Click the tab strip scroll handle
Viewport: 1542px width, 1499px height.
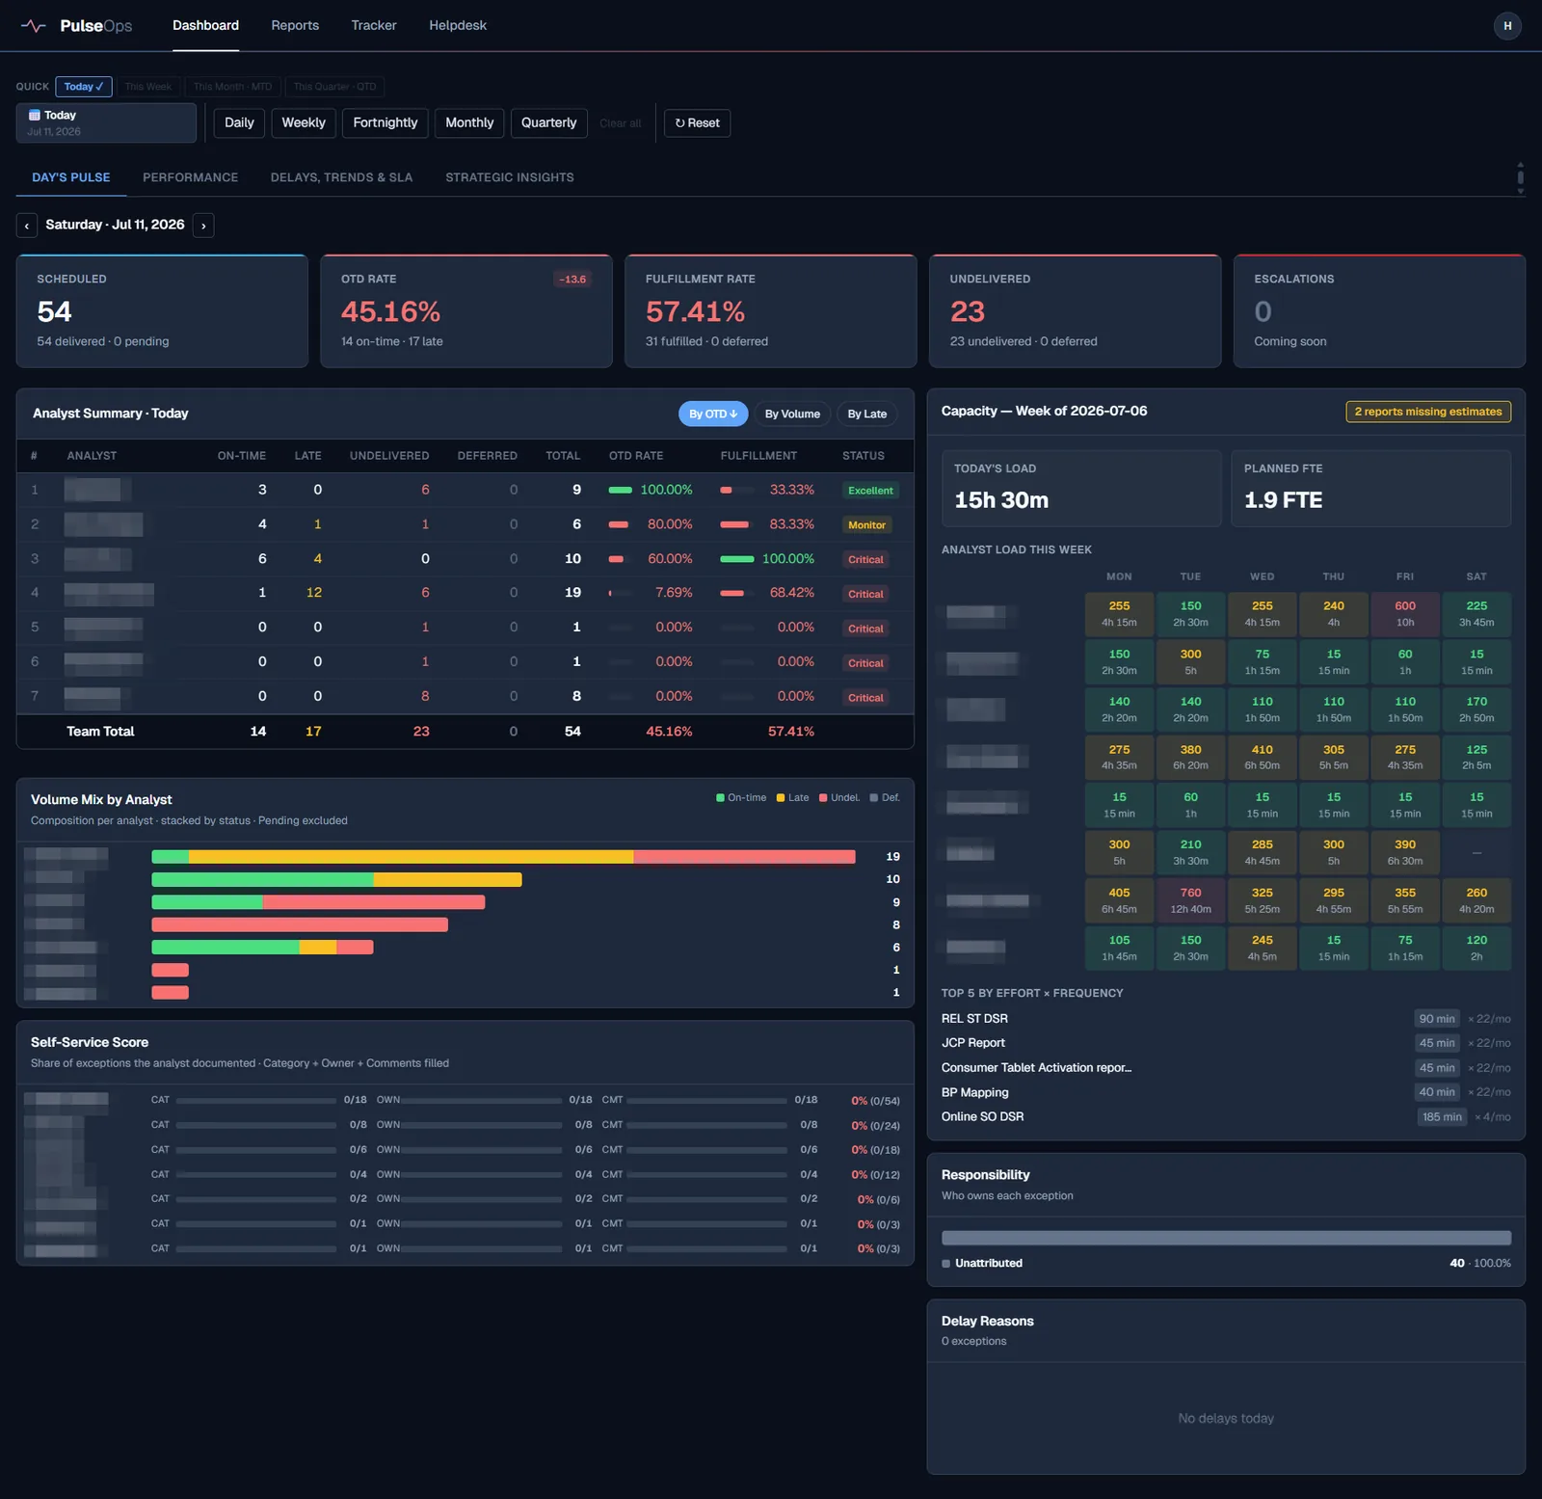pyautogui.click(x=1520, y=177)
